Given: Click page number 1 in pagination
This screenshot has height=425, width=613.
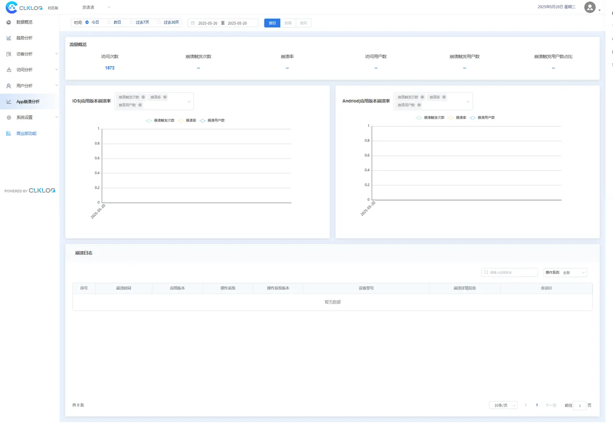Looking at the screenshot, I should point(537,405).
